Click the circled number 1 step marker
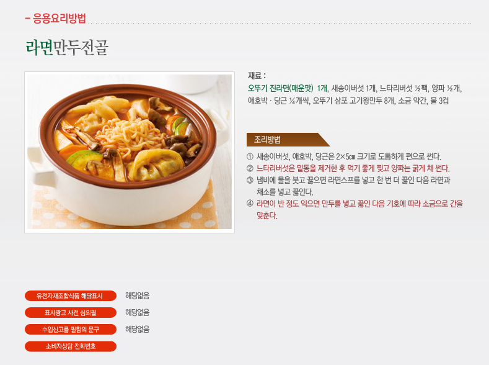 click(250, 156)
